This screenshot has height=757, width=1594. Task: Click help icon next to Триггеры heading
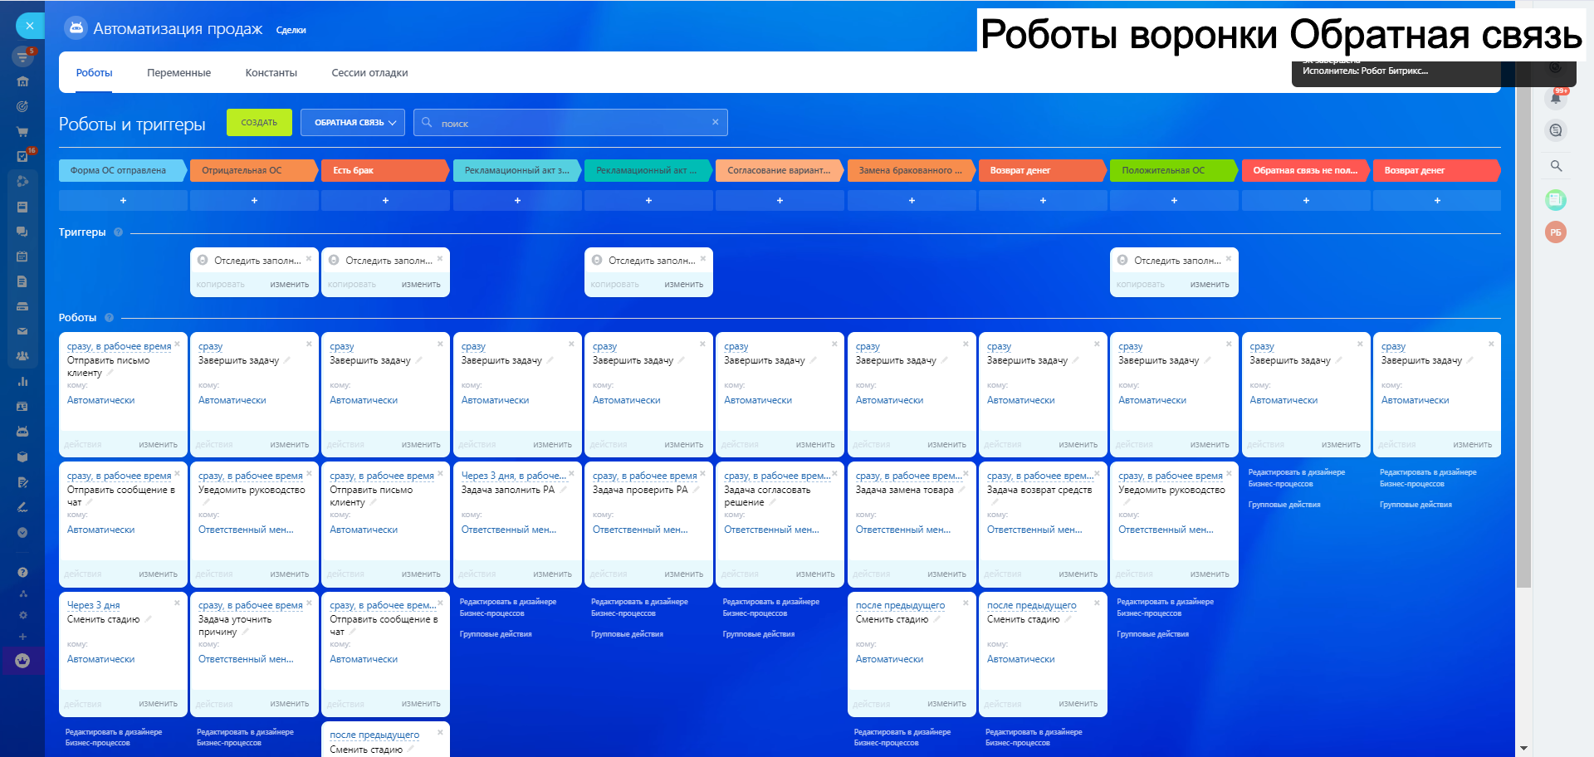click(x=118, y=232)
